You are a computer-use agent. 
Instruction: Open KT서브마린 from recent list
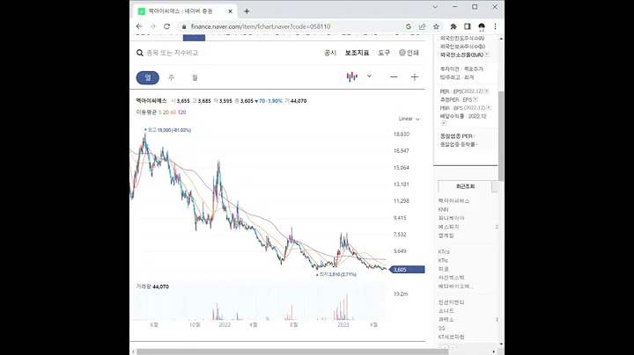click(451, 337)
